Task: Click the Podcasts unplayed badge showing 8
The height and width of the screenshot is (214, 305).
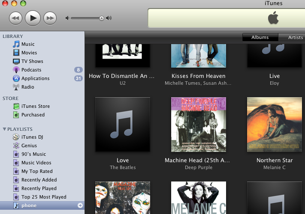Action: [79, 70]
